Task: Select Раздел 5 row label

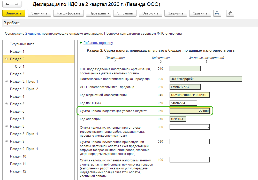Action: (x=17, y=104)
